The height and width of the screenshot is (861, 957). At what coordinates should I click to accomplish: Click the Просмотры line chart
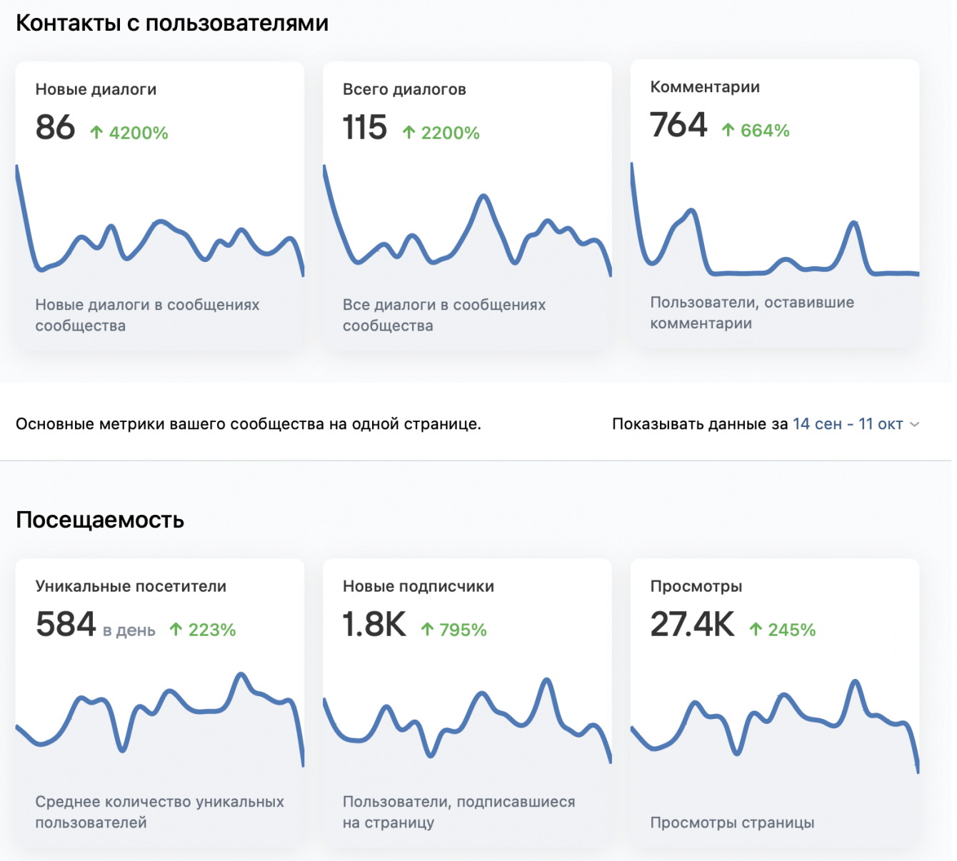tap(775, 721)
